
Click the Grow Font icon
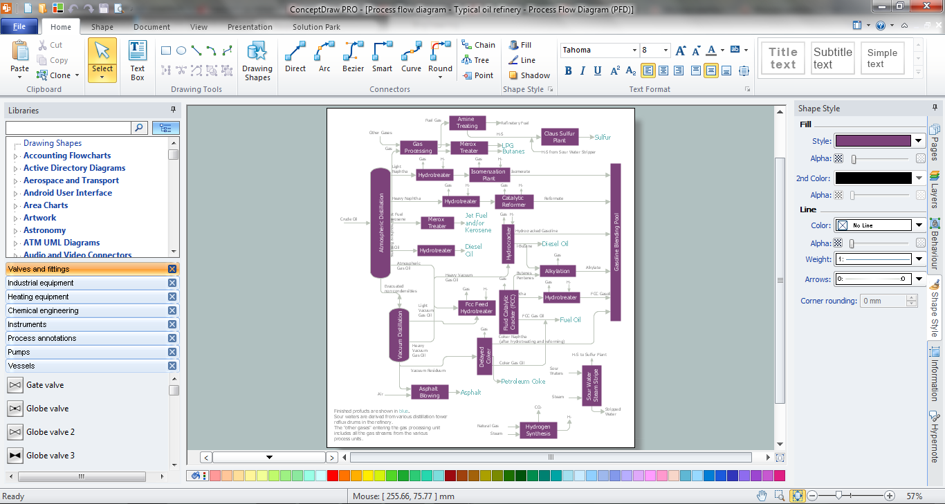(x=681, y=50)
